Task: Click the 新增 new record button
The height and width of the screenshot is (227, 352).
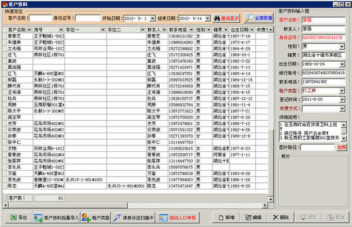Action: (x=226, y=218)
